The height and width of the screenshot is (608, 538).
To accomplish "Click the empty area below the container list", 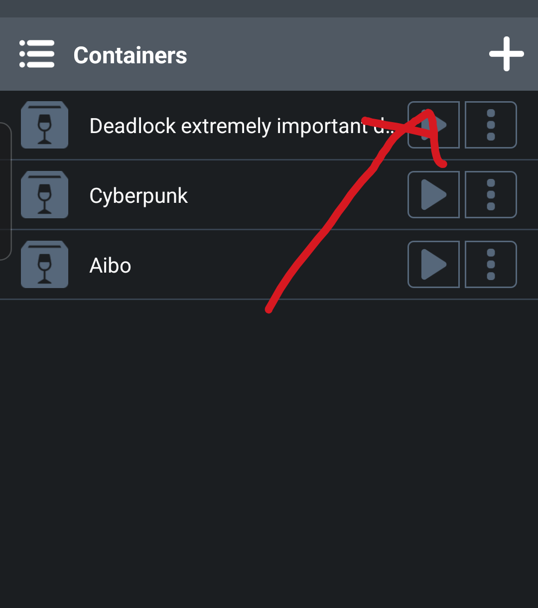I will (x=269, y=449).
